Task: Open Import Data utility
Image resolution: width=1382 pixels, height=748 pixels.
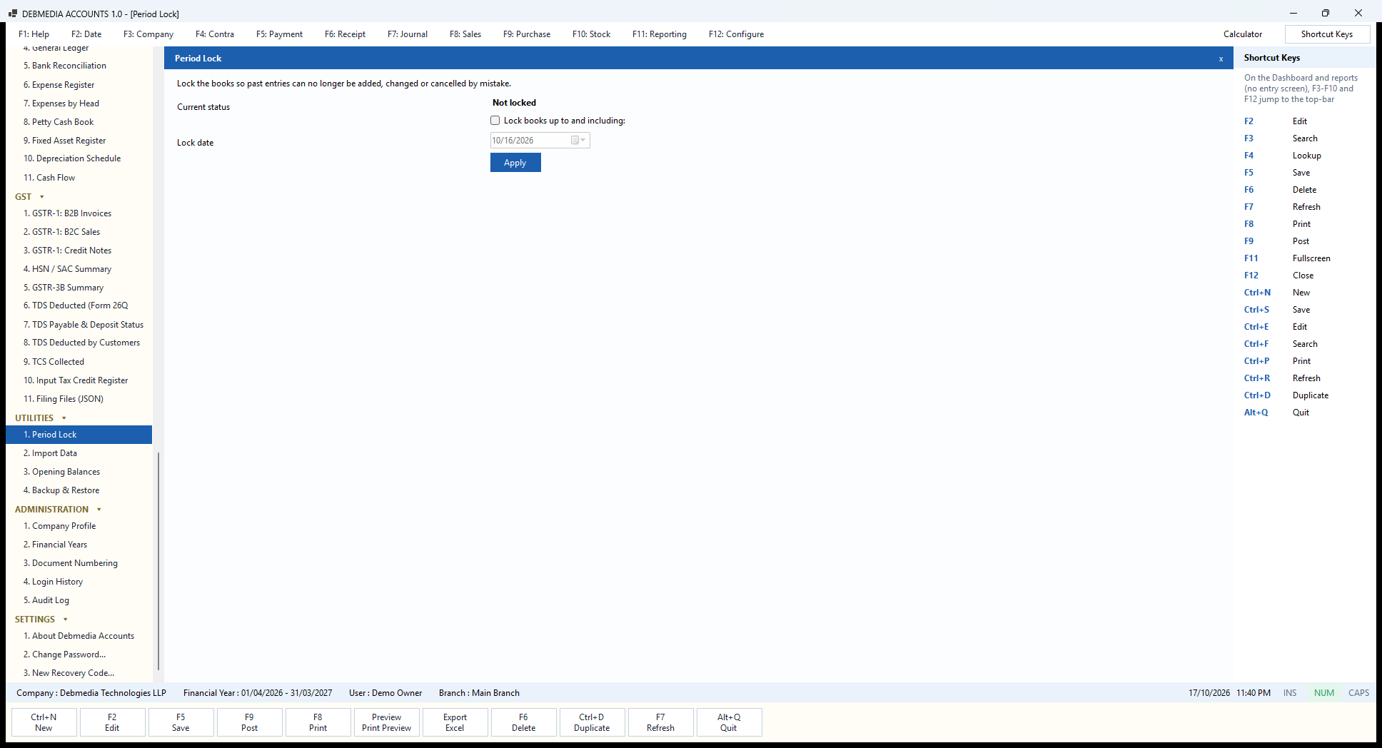Action: tap(79, 453)
